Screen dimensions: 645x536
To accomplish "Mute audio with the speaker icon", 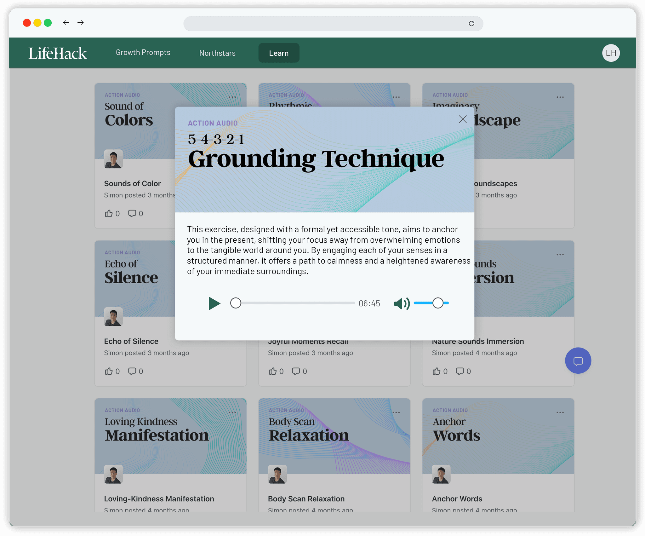I will click(402, 303).
